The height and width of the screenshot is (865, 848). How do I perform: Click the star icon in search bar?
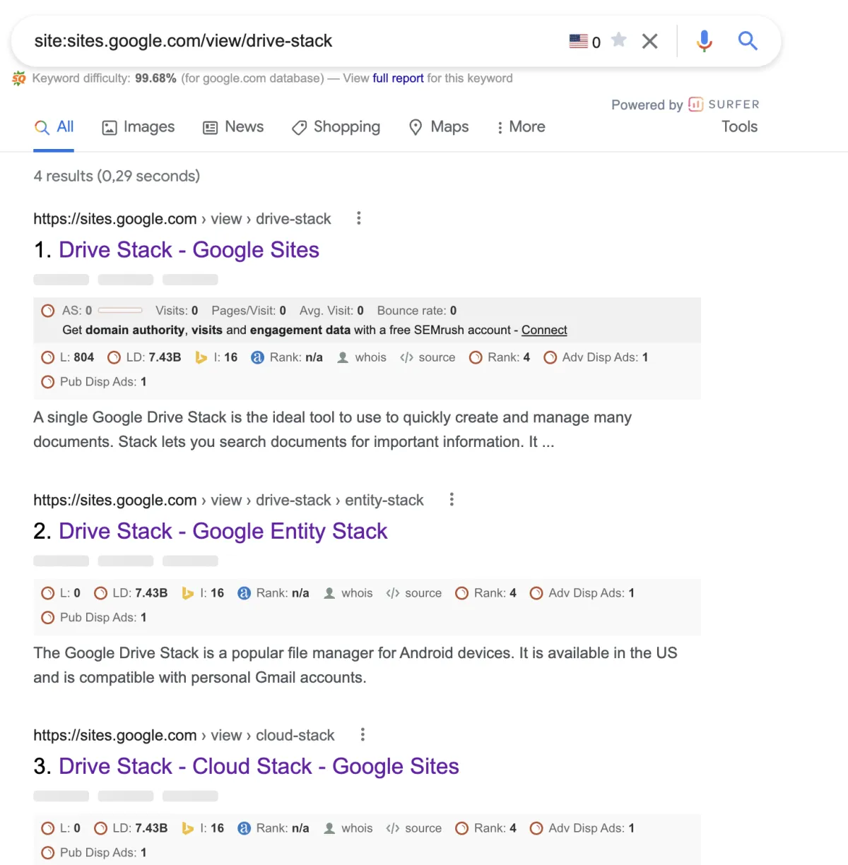[619, 40]
